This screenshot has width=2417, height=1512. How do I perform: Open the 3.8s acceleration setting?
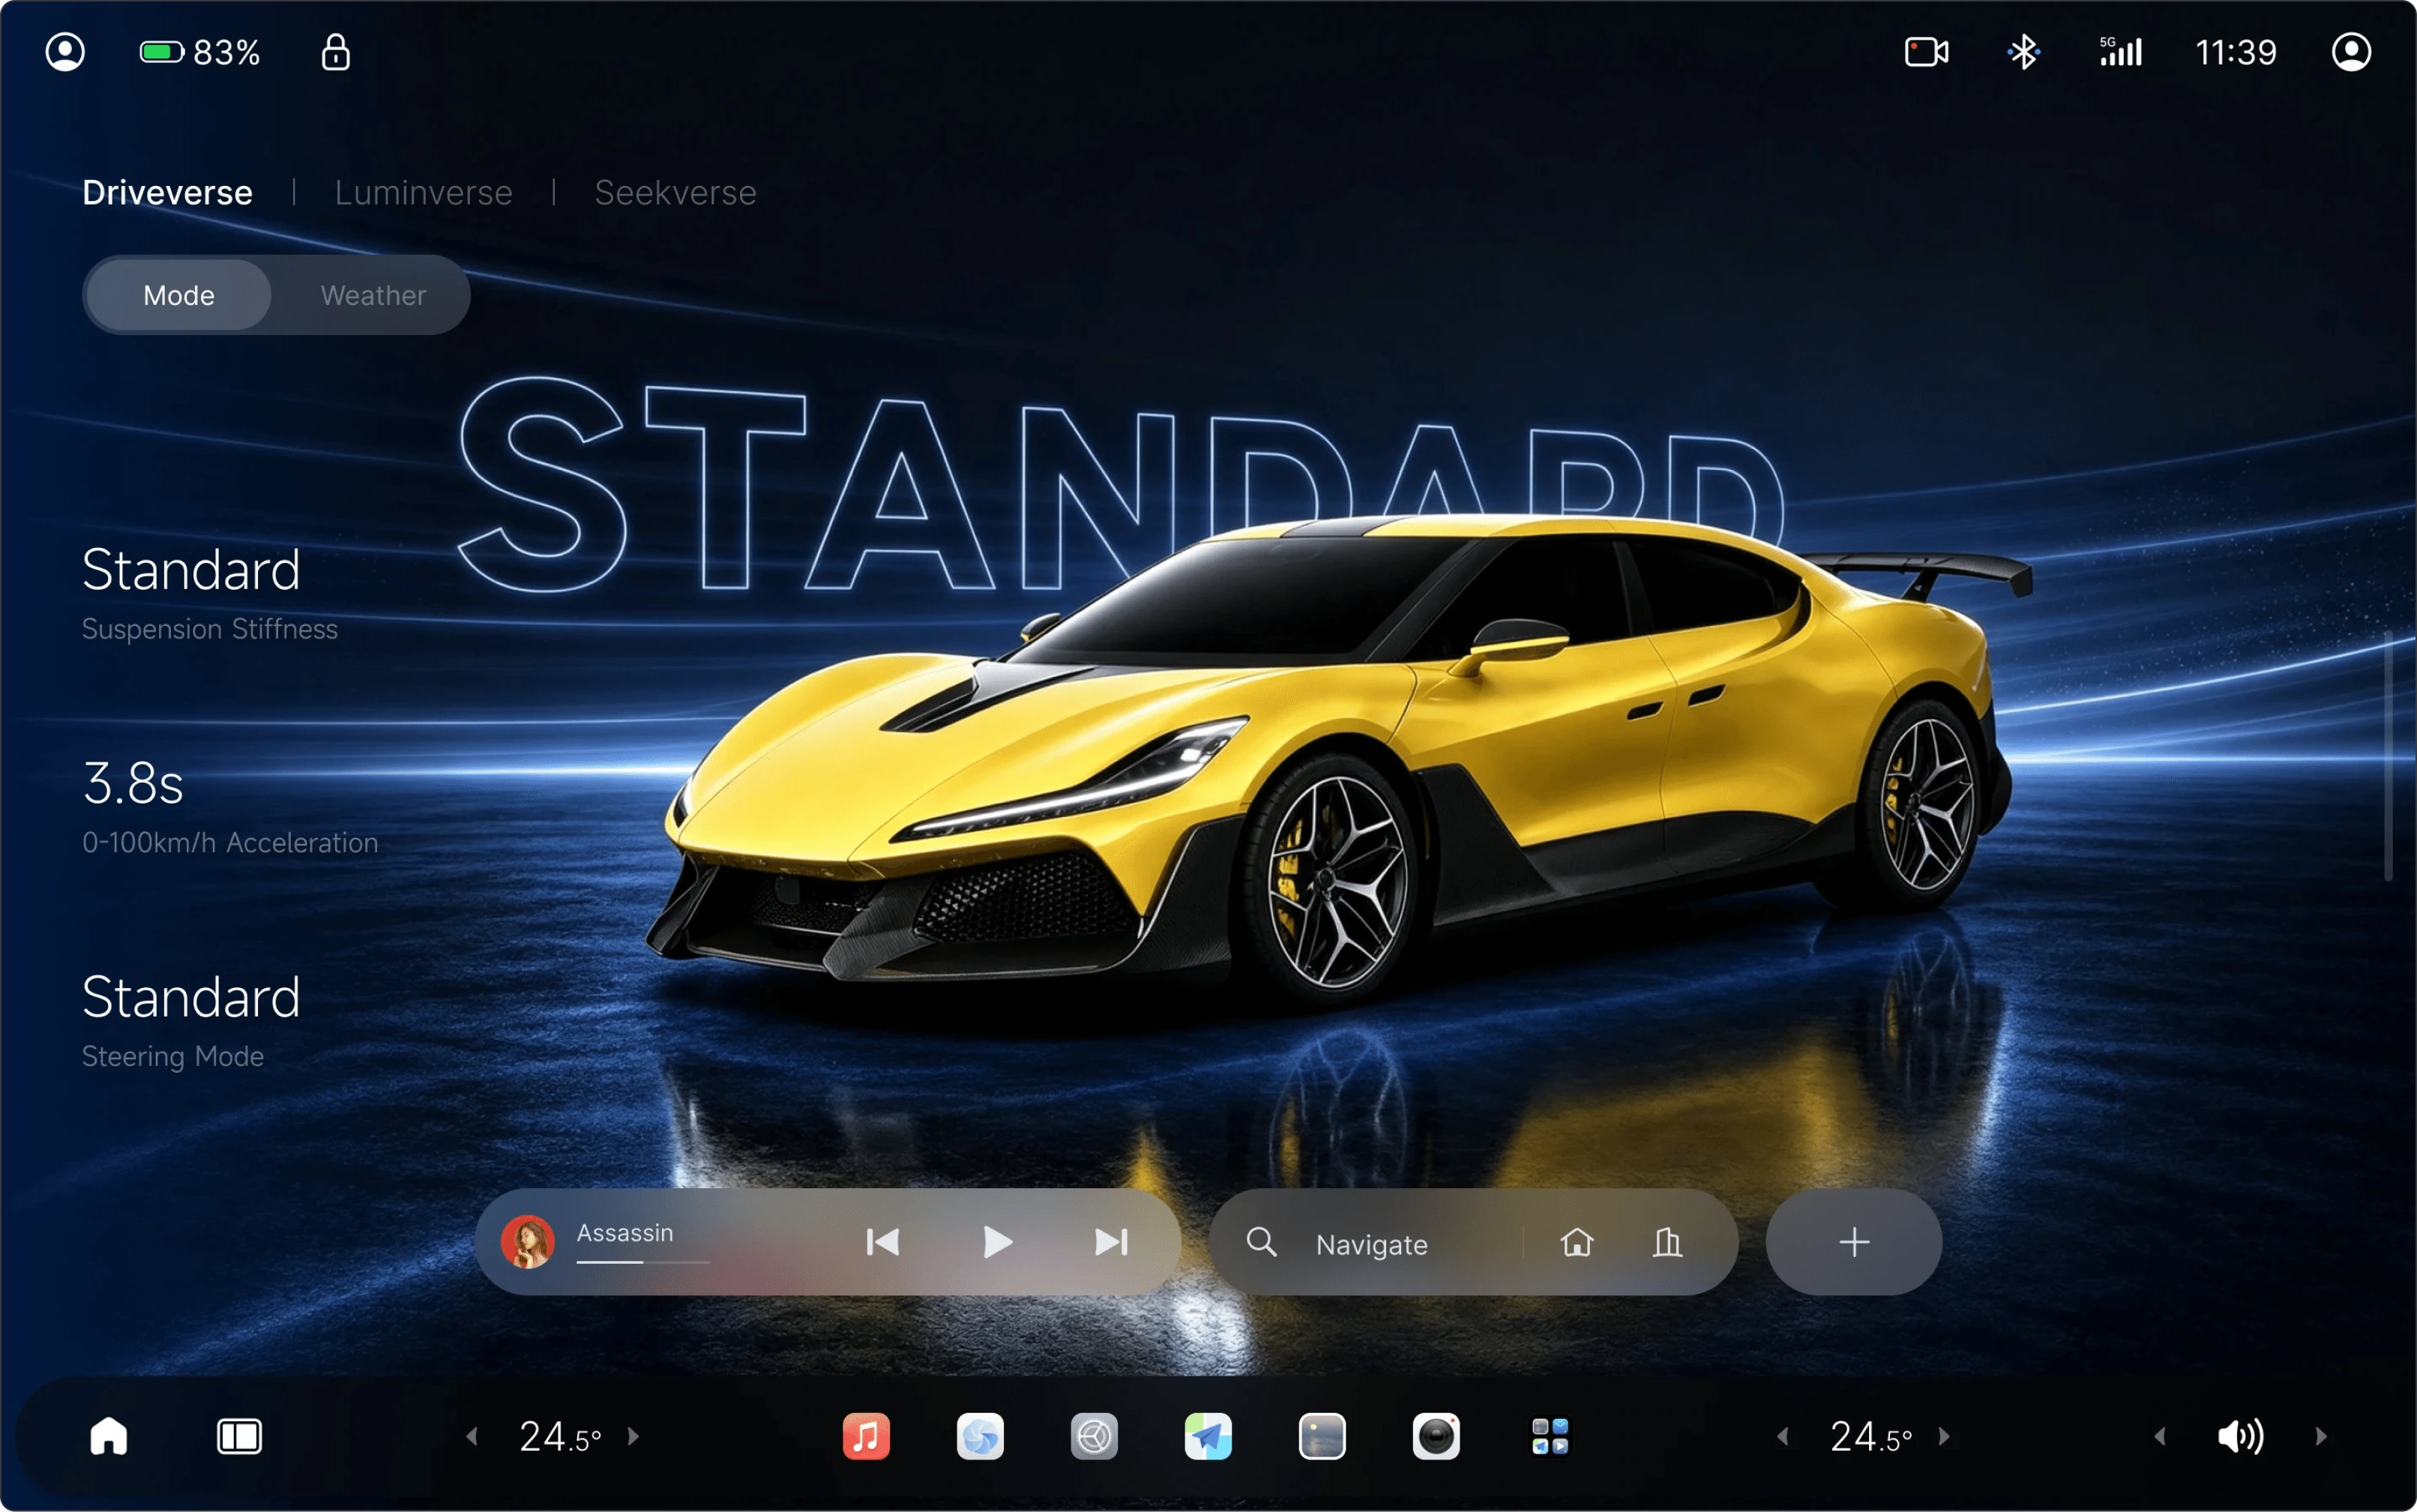(230, 807)
